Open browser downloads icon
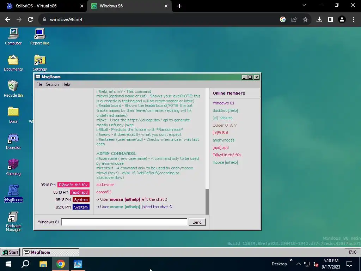The height and width of the screenshot is (271, 361). pyautogui.click(x=319, y=20)
